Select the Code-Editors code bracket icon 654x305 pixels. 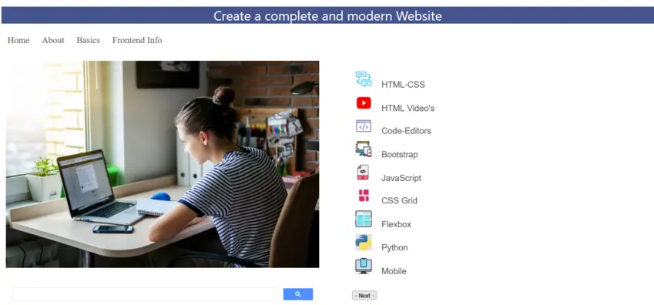click(364, 126)
